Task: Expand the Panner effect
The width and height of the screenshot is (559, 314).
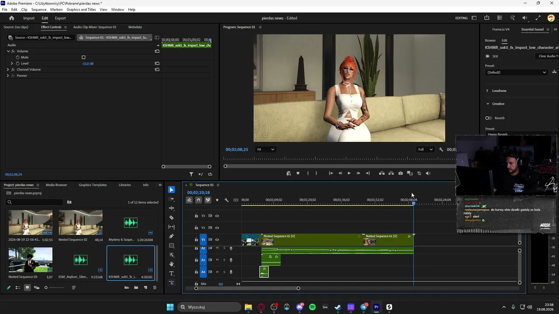Action: (x=8, y=75)
